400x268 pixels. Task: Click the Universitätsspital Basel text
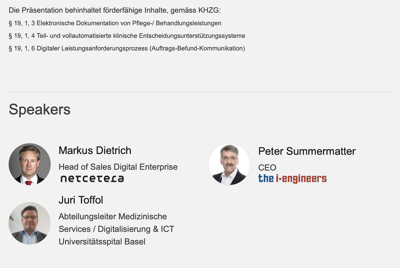click(102, 242)
